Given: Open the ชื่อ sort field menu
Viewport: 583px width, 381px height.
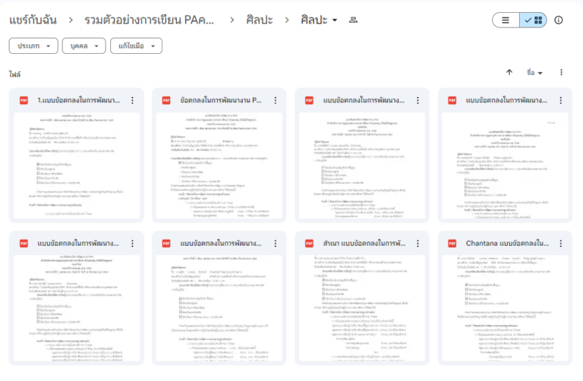Looking at the screenshot, I should 534,73.
